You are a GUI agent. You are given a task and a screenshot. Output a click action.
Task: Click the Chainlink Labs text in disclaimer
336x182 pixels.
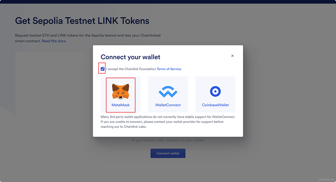pyautogui.click(x=135, y=126)
